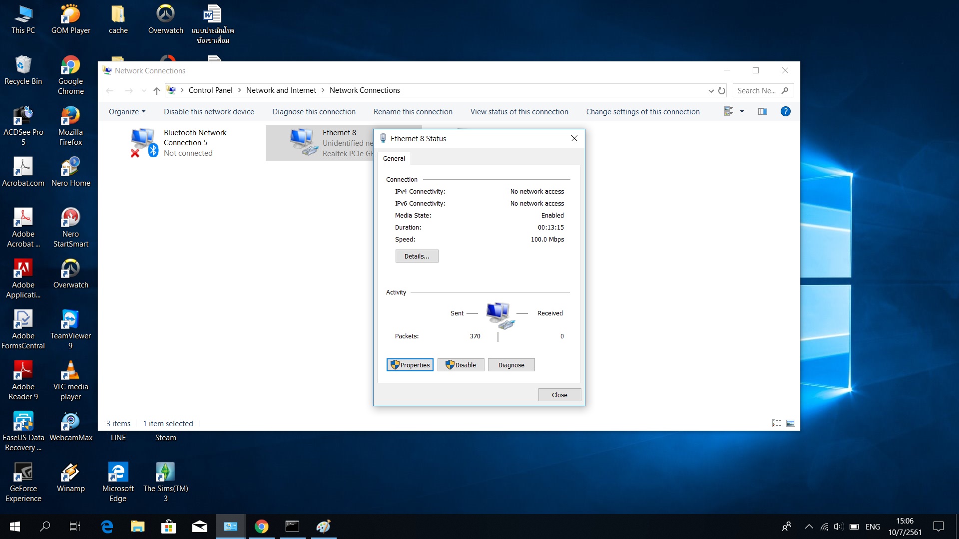Switch to the General tab
The image size is (959, 539).
394,158
